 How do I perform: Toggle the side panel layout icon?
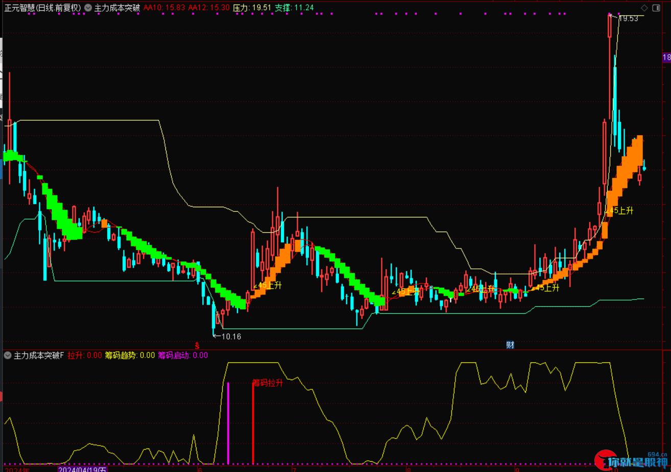(656, 8)
